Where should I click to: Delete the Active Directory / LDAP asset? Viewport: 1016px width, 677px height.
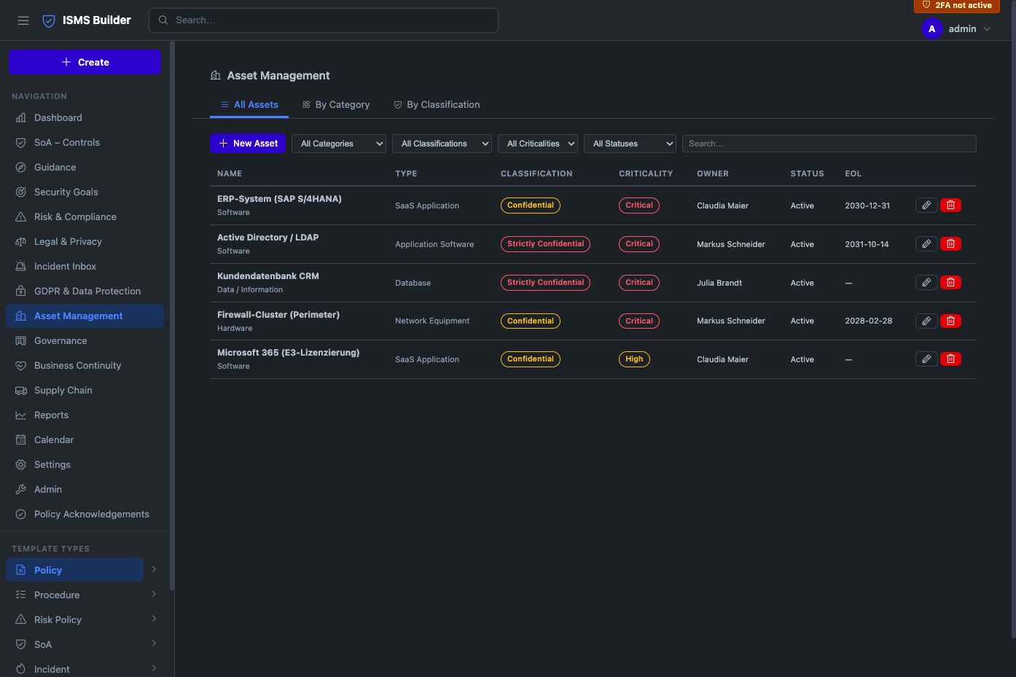point(950,244)
